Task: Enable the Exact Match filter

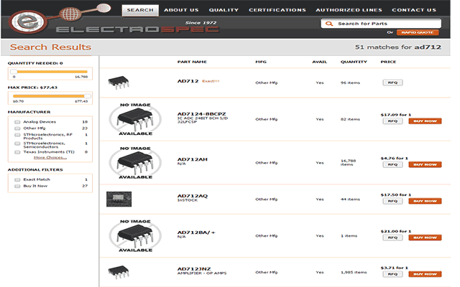Action: click(x=17, y=179)
